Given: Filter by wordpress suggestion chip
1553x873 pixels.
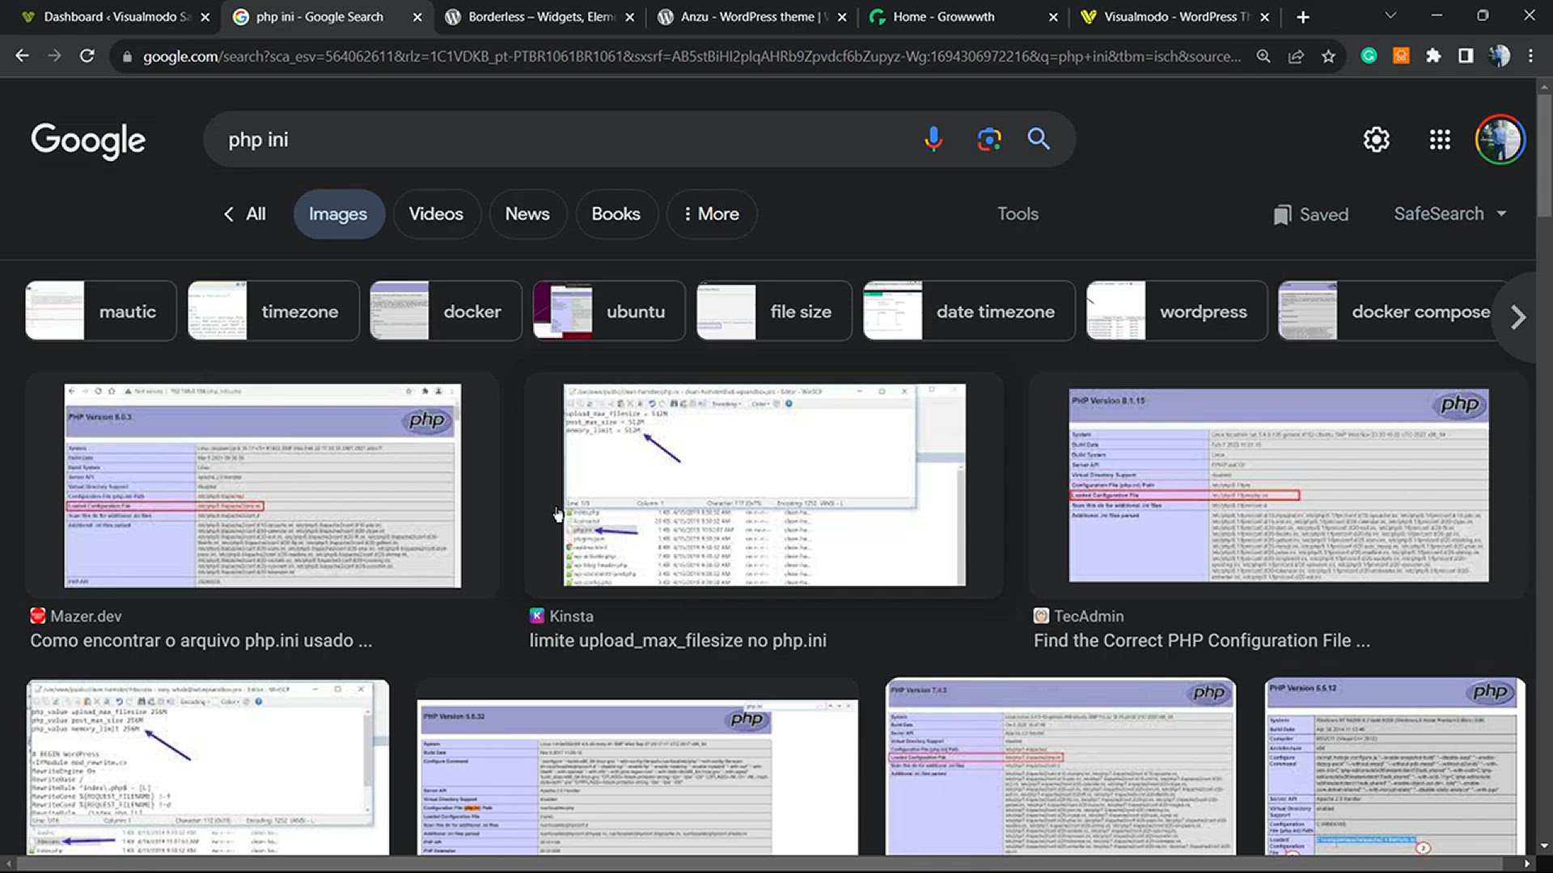Looking at the screenshot, I should pos(1177,311).
